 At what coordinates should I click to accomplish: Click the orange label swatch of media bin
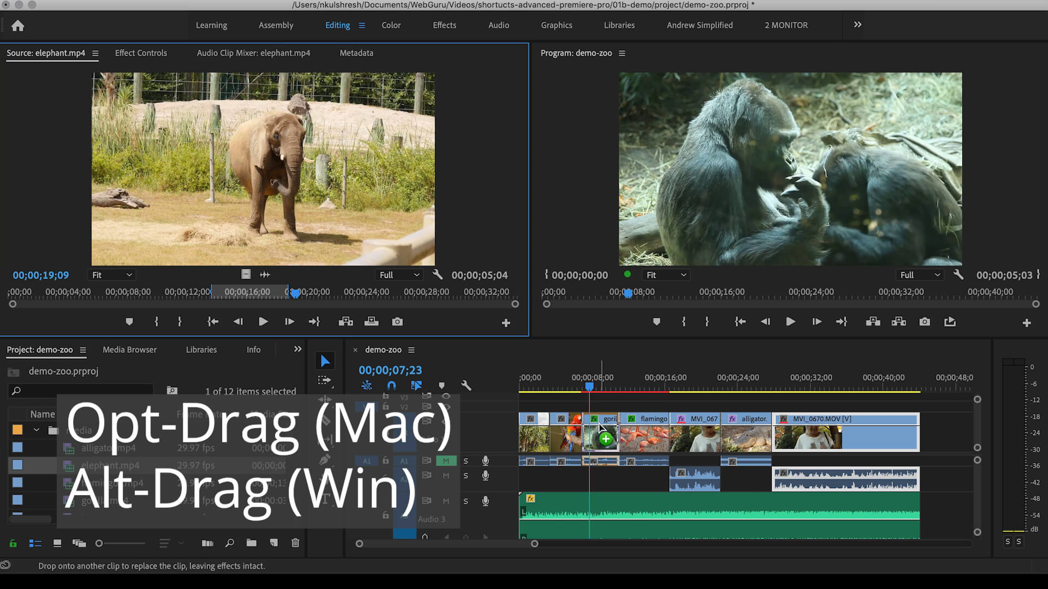click(17, 430)
